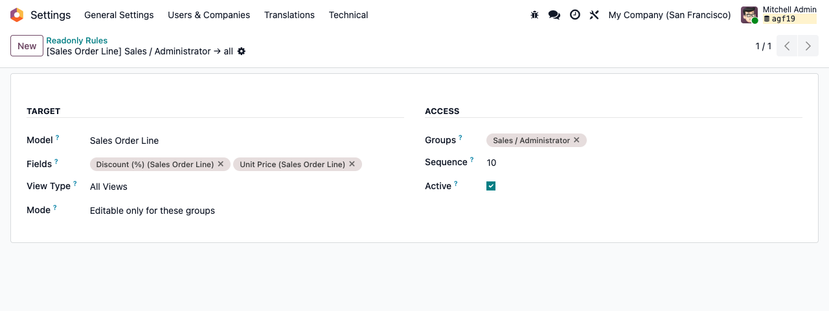
Task: Remove the Sales / Administrator group tag
Action: (576, 140)
